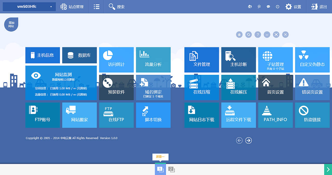Switch to screen 2 tab

coord(172,169)
